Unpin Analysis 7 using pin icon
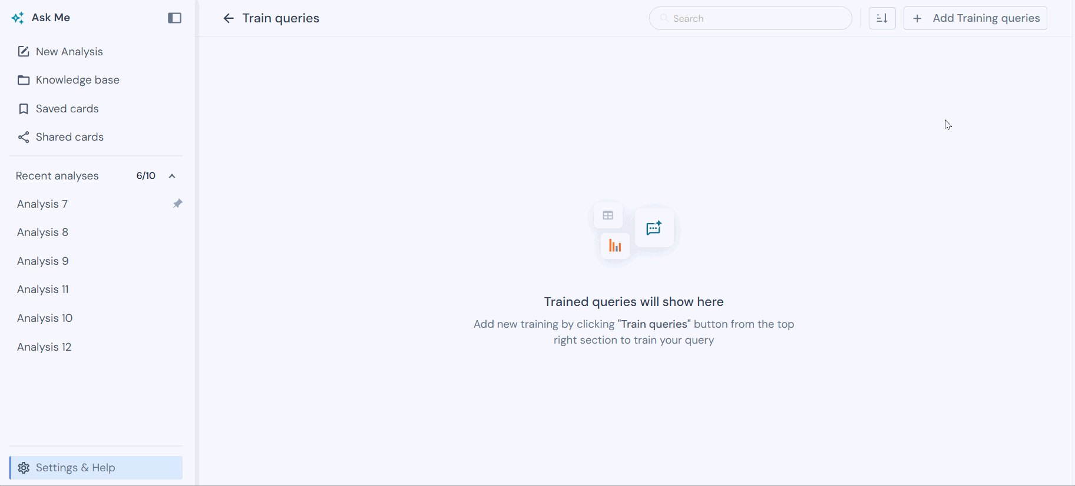This screenshot has width=1075, height=486. click(x=177, y=204)
